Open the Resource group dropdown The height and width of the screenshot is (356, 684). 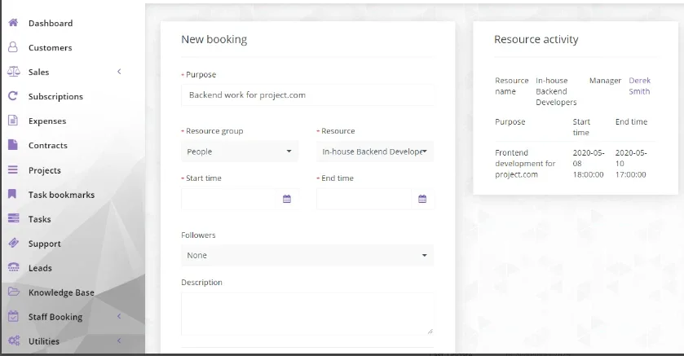click(240, 152)
